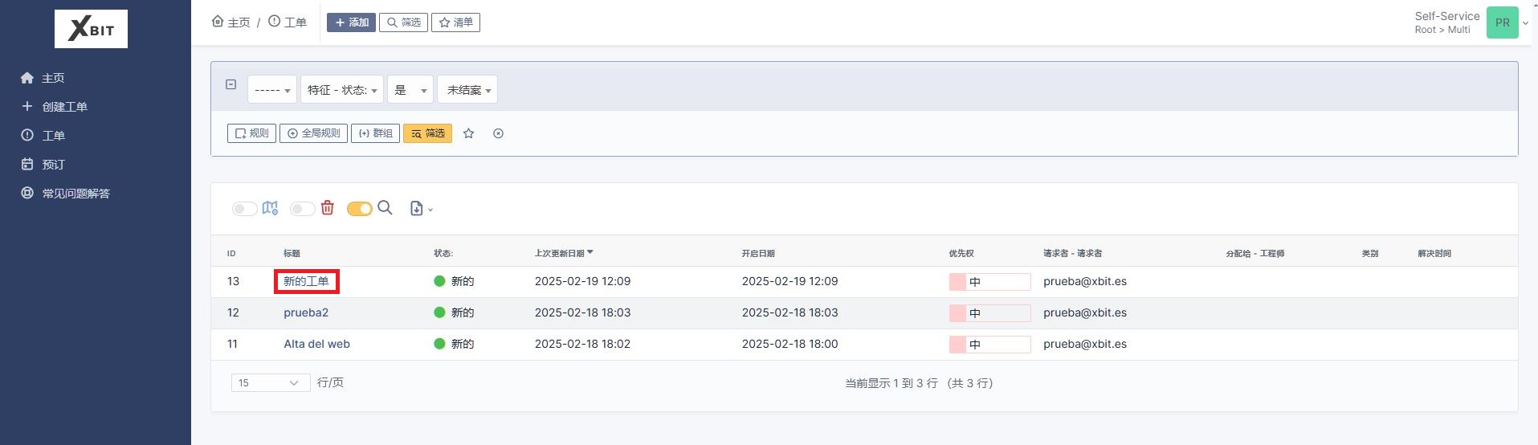Sort by 分配给 - 工程师 column header
Viewport: 1538px width, 445px height.
click(1254, 254)
